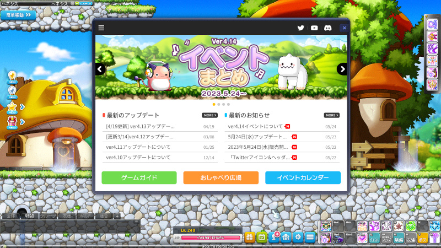The image size is (441, 248).
Task: Open the hamburger menu in the notice window
Action: tap(101, 28)
